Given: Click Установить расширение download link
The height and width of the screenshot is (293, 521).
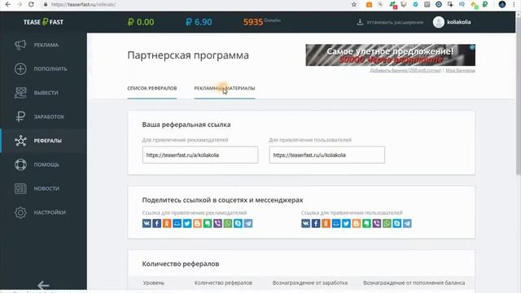Looking at the screenshot, I should point(390,22).
